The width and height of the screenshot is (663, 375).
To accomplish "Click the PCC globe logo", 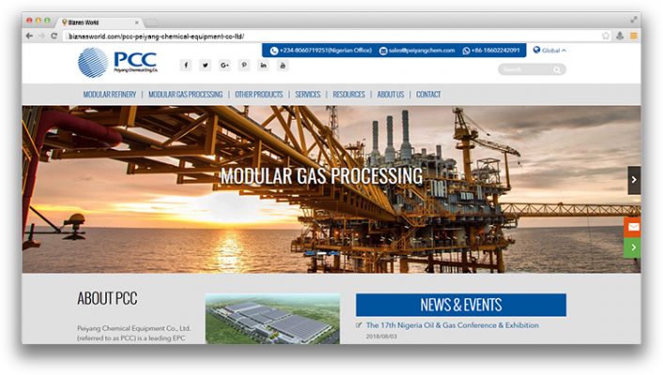I will (93, 63).
